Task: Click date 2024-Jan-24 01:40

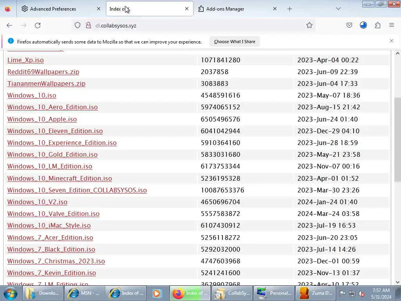Action: click(x=327, y=202)
